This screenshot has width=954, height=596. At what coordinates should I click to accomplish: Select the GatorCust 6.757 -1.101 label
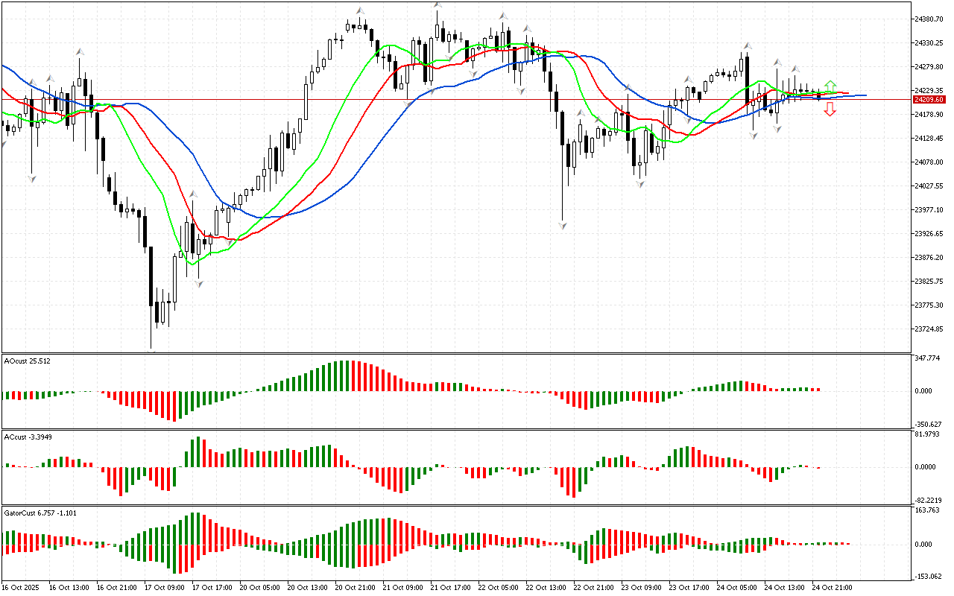coord(40,513)
